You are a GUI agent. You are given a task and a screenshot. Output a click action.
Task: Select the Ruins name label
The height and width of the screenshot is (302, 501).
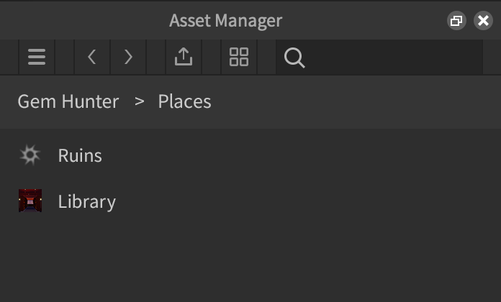[80, 155]
